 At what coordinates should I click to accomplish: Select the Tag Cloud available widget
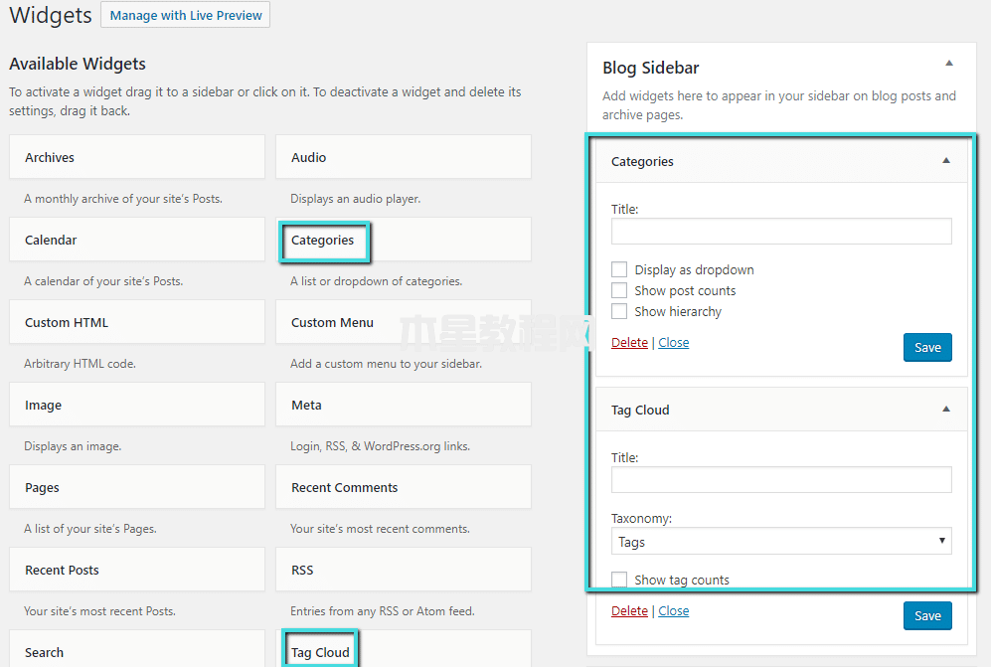tap(404, 649)
